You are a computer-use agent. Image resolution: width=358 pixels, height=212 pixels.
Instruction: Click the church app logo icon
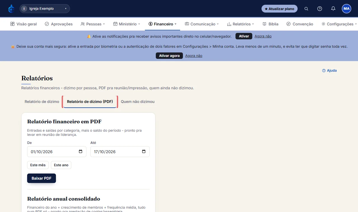click(11, 9)
